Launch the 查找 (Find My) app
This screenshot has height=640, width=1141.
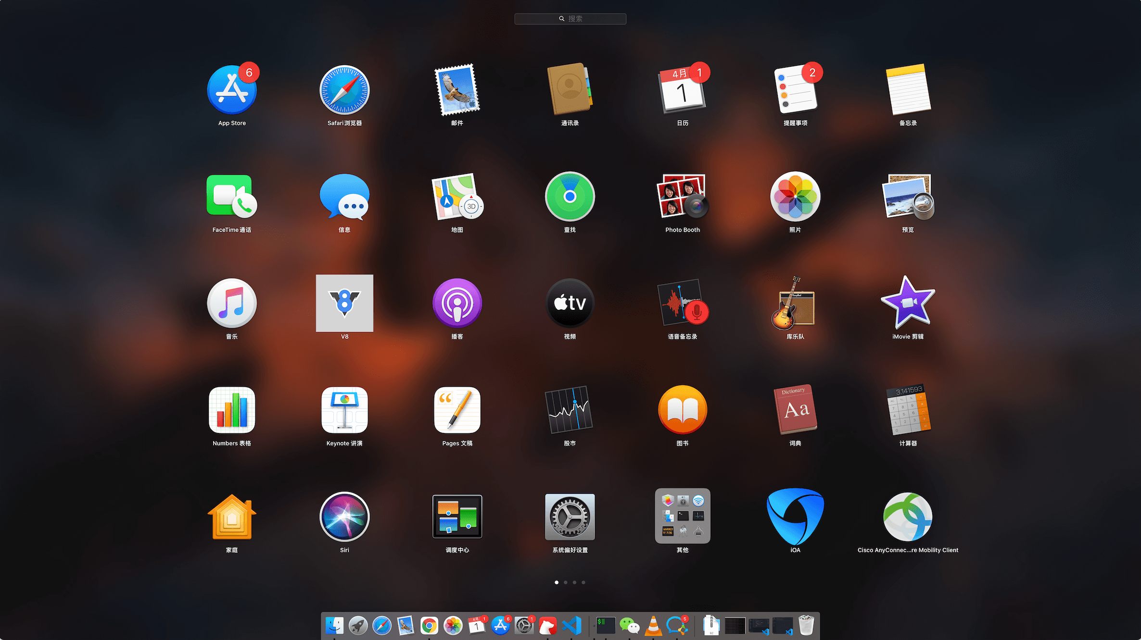570,197
